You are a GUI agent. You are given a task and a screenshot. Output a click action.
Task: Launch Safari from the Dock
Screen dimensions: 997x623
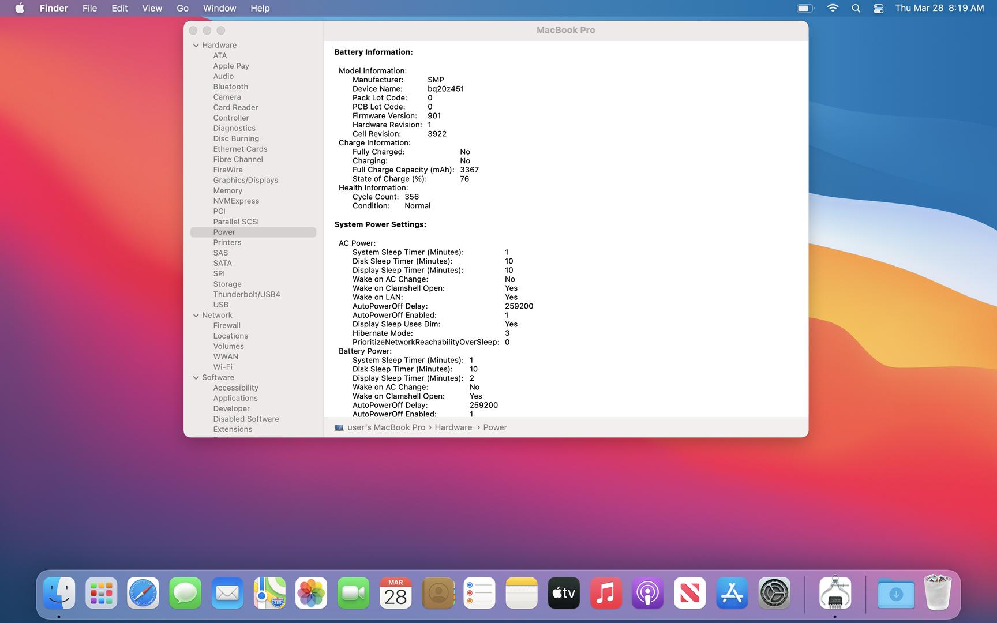coord(143,593)
